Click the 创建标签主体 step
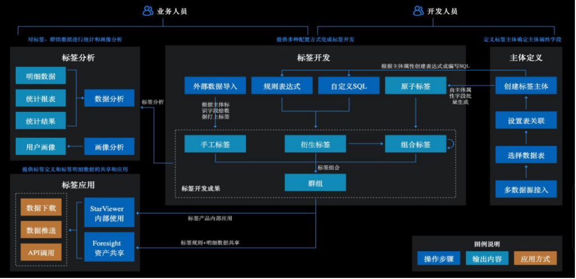The image size is (576, 279). pos(526,85)
